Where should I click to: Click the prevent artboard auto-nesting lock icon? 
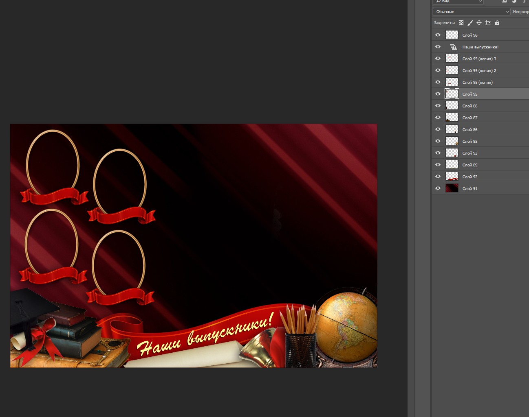[488, 23]
